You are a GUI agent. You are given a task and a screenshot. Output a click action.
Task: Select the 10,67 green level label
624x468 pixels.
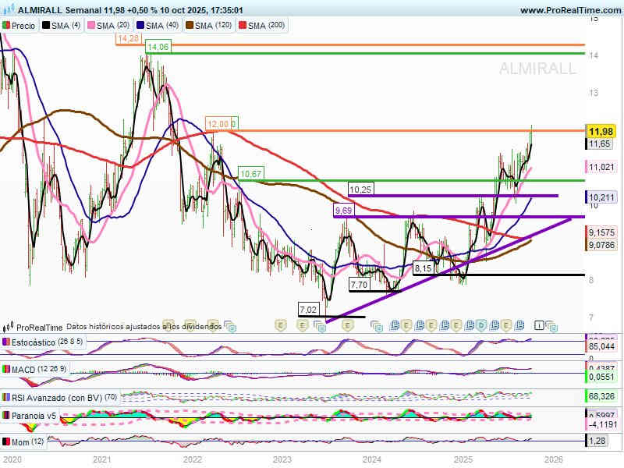[x=250, y=173]
